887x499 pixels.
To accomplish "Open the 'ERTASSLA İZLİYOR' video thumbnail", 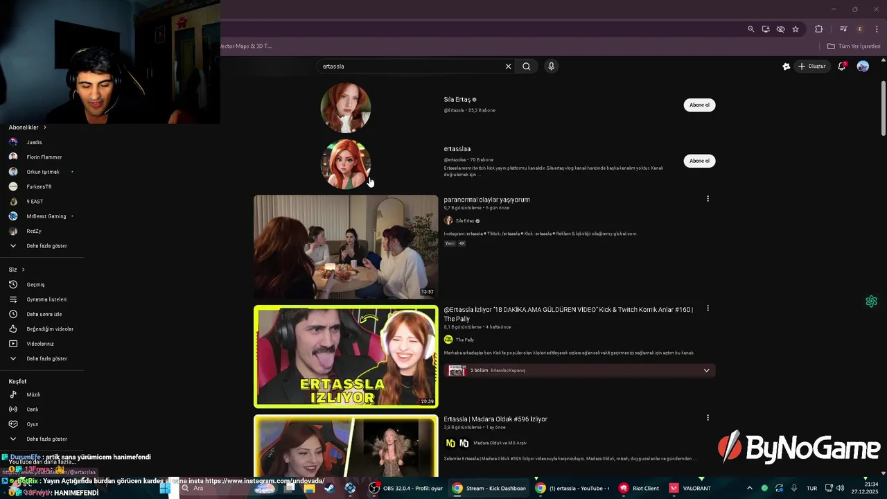I will point(346,356).
